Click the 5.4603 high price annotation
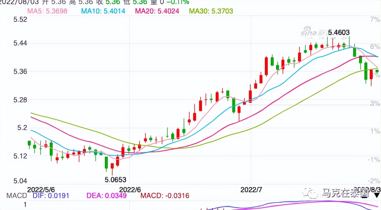The image size is (381, 210). point(339,32)
